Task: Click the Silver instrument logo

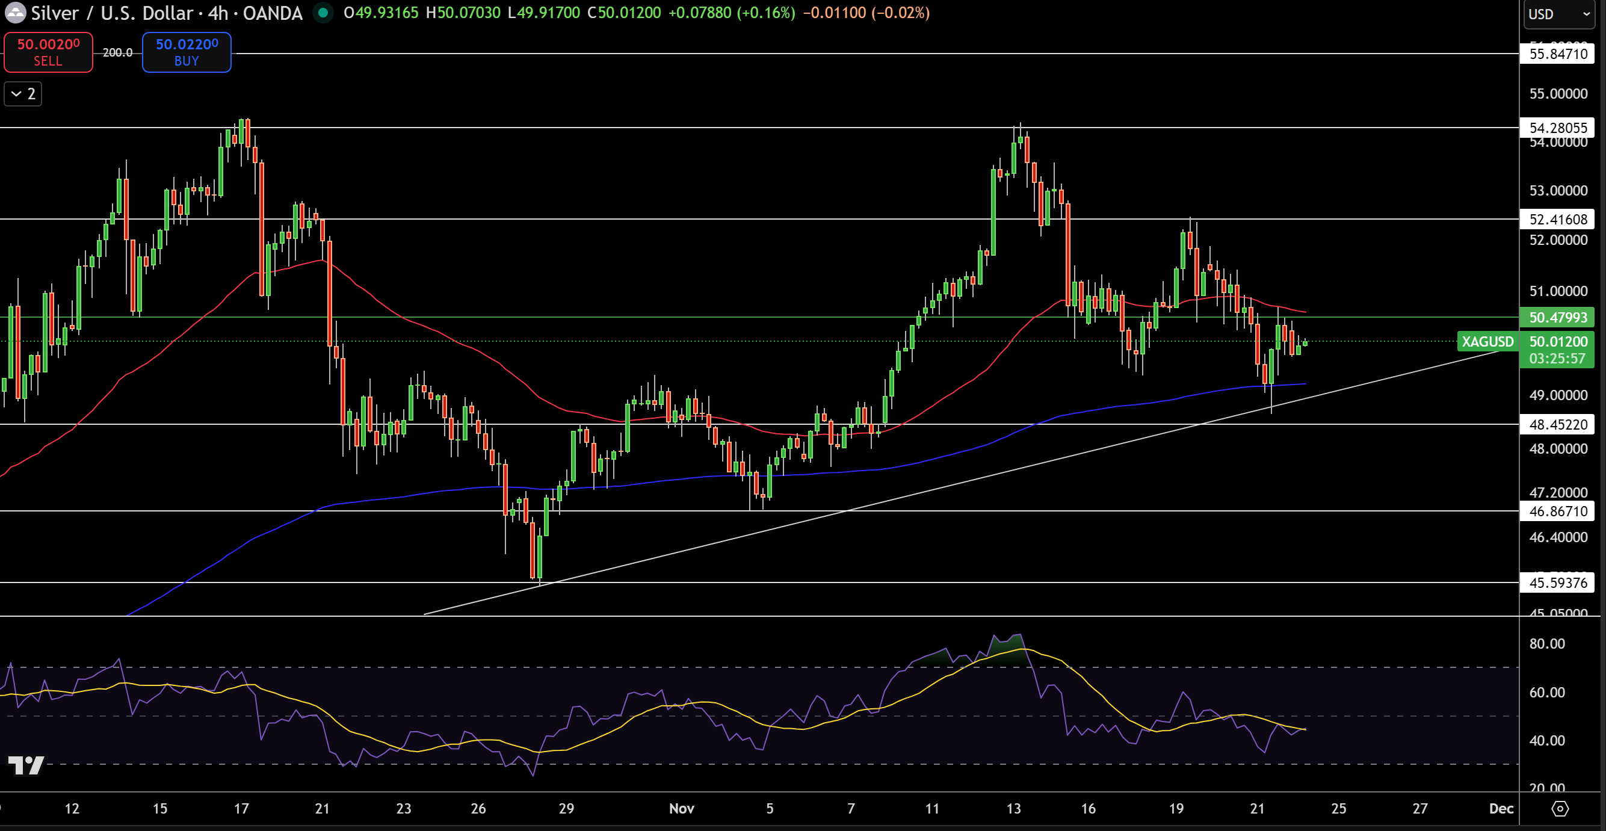Action: pos(16,13)
